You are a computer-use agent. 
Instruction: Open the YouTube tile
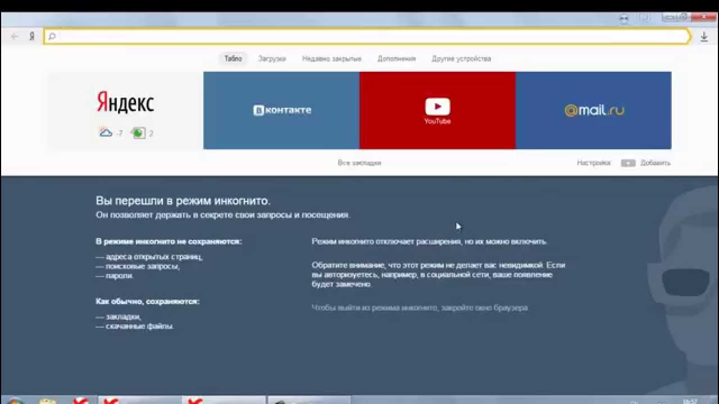pyautogui.click(x=438, y=111)
